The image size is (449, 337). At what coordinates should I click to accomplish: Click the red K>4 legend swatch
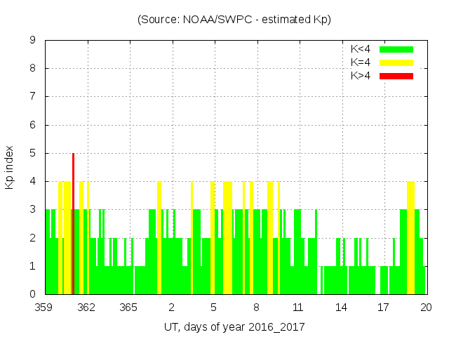point(396,76)
